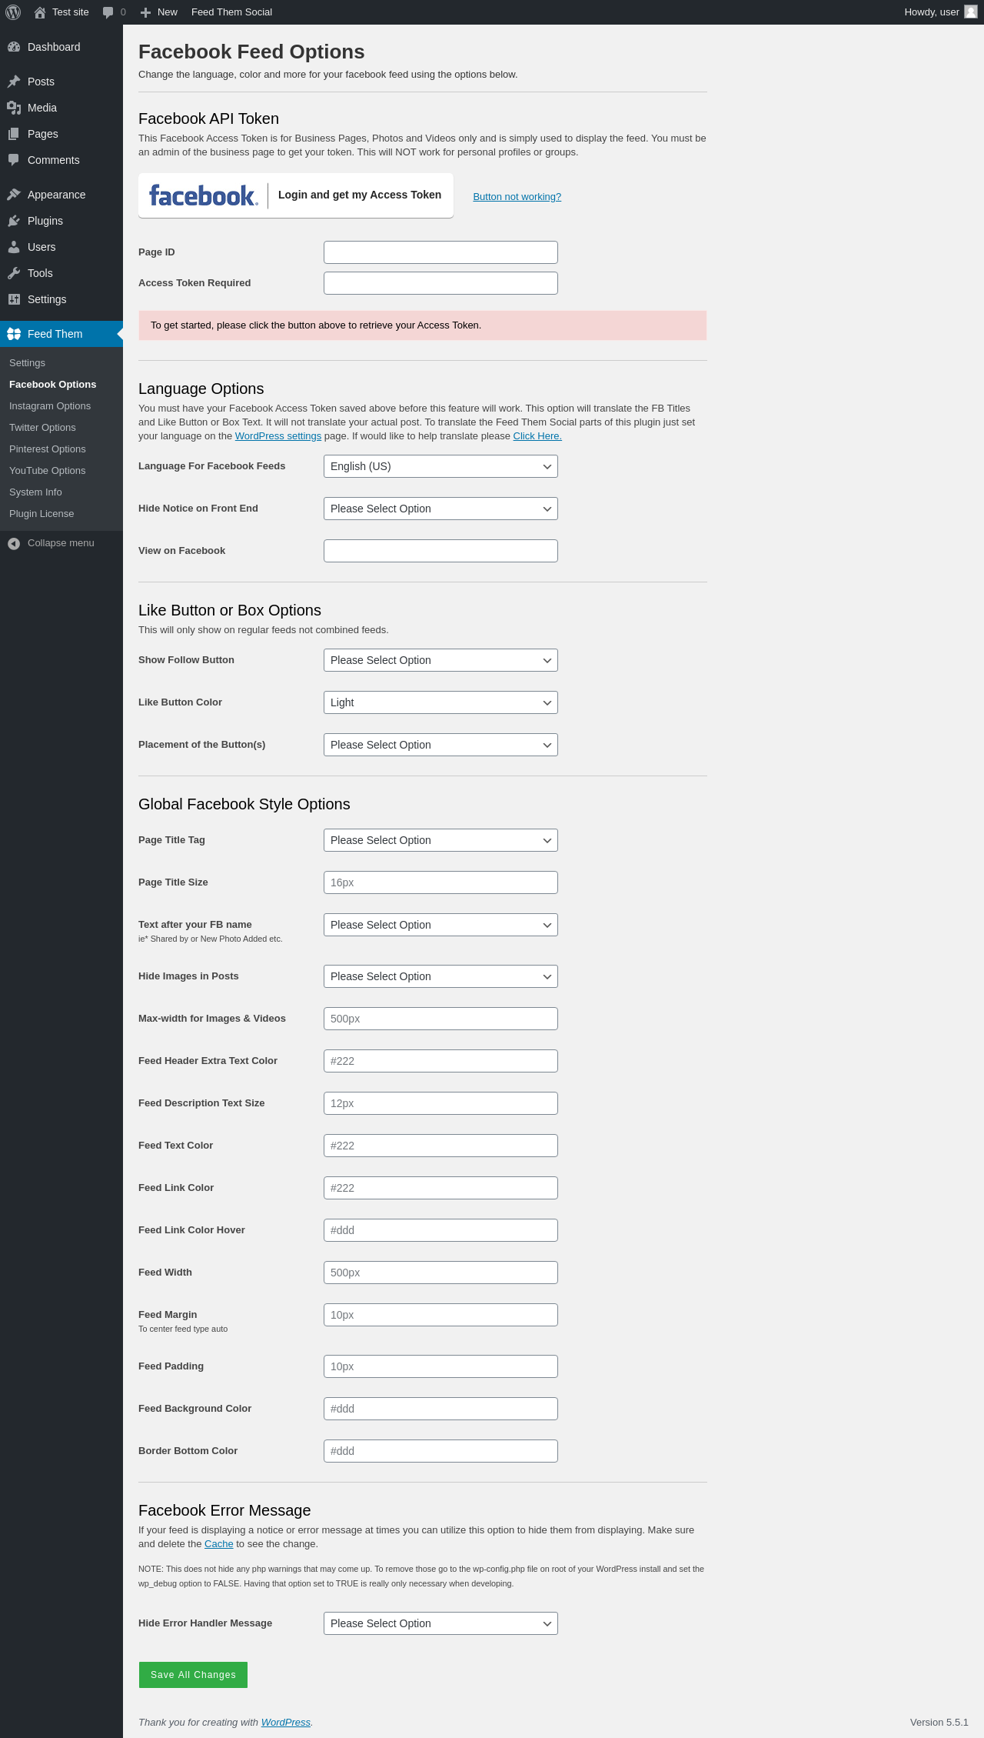
Task: Click Save All Changes button
Action: coord(193,1675)
